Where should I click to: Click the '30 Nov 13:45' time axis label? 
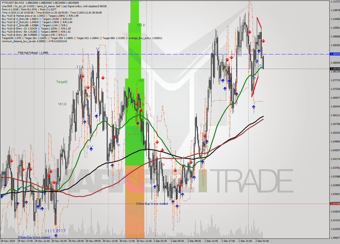click(110, 241)
